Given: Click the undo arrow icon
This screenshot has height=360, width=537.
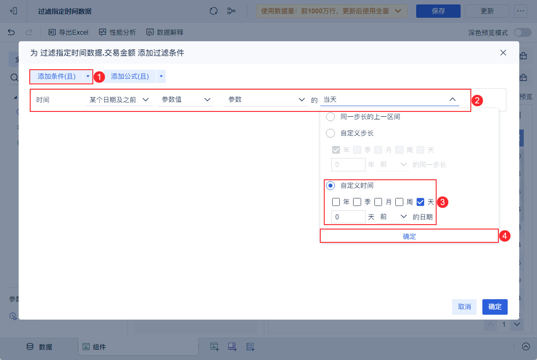Looking at the screenshot, I should pos(12,32).
